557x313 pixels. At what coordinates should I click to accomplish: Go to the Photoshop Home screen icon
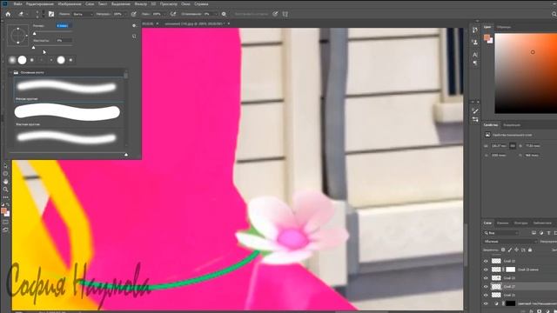[8, 14]
